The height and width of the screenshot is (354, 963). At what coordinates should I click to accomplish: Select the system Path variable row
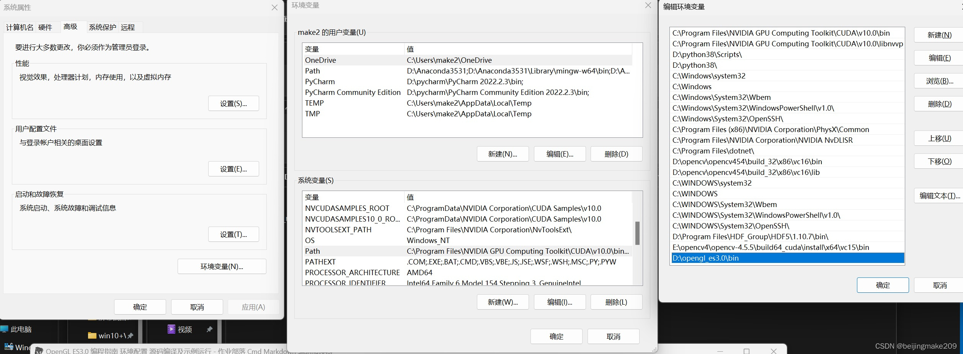pyautogui.click(x=467, y=251)
